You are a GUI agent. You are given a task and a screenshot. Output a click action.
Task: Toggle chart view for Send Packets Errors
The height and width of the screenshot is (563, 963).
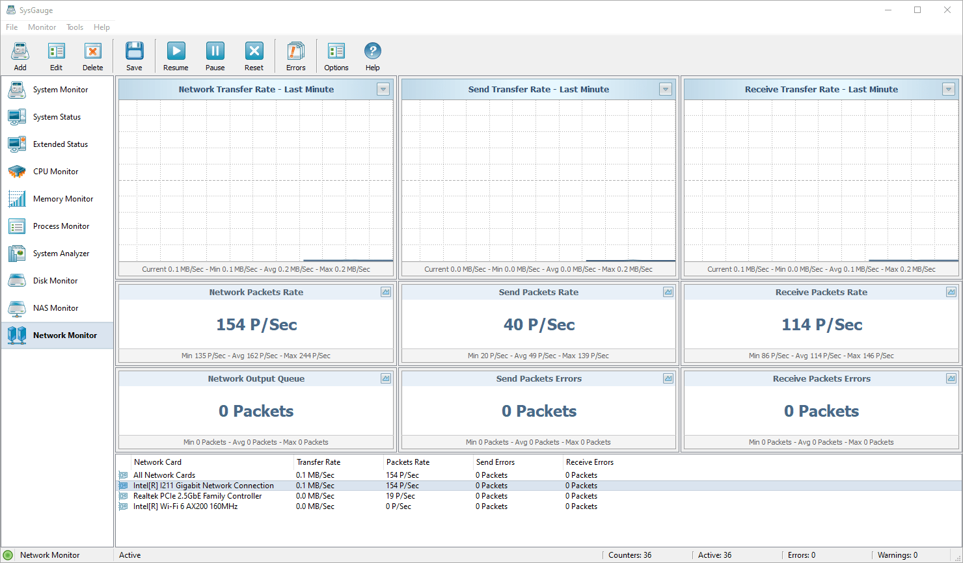coord(668,379)
